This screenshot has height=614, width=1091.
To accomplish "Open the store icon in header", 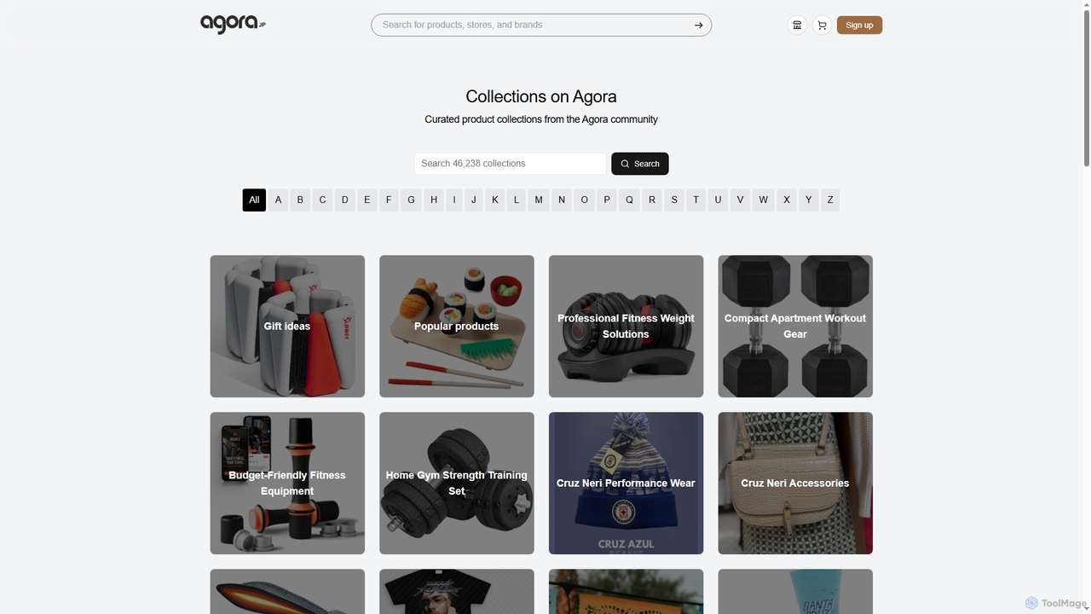I will click(797, 25).
